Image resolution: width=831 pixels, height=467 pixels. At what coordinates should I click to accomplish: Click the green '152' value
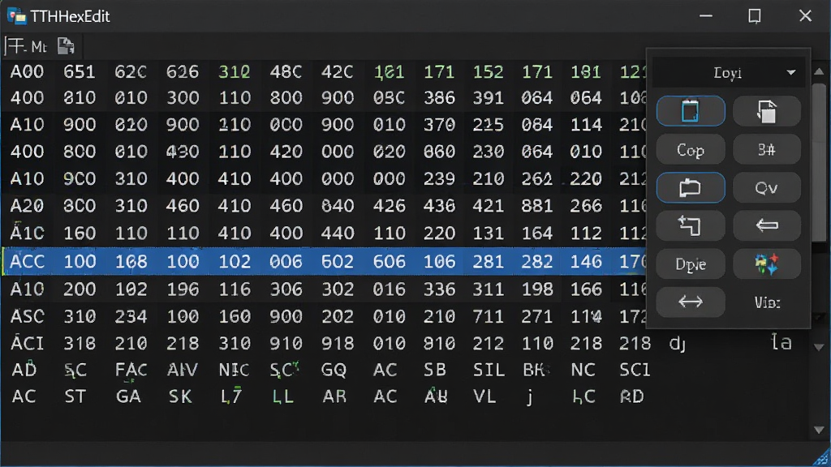coord(488,71)
